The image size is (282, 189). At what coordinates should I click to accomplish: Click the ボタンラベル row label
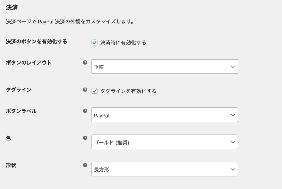[21, 111]
